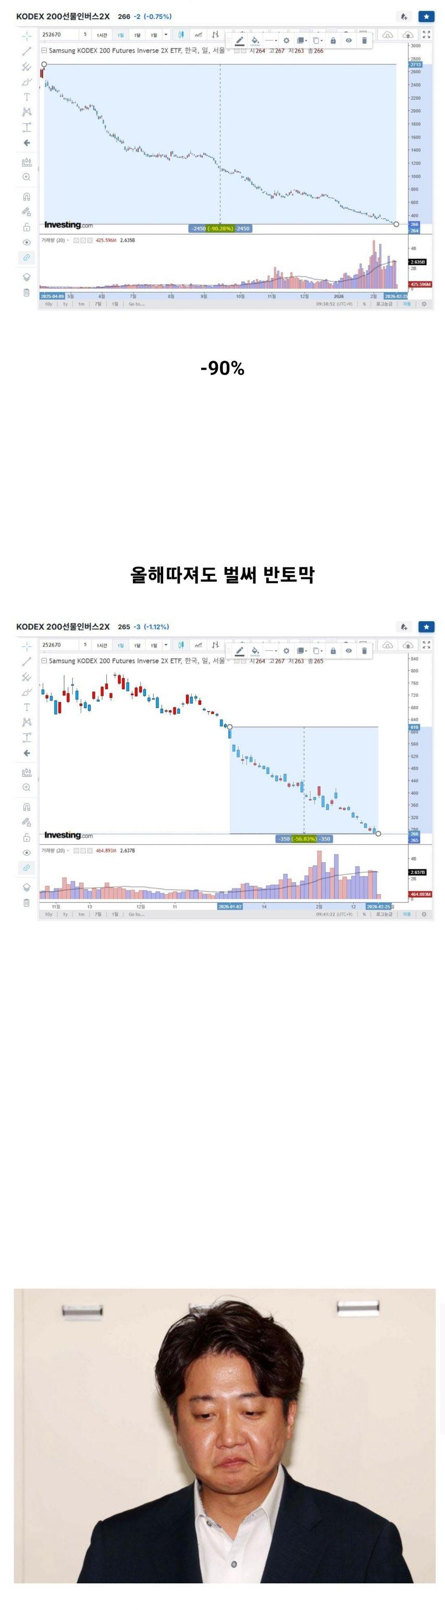Click line color pencil in 265 chart floating toolbar

point(240,650)
